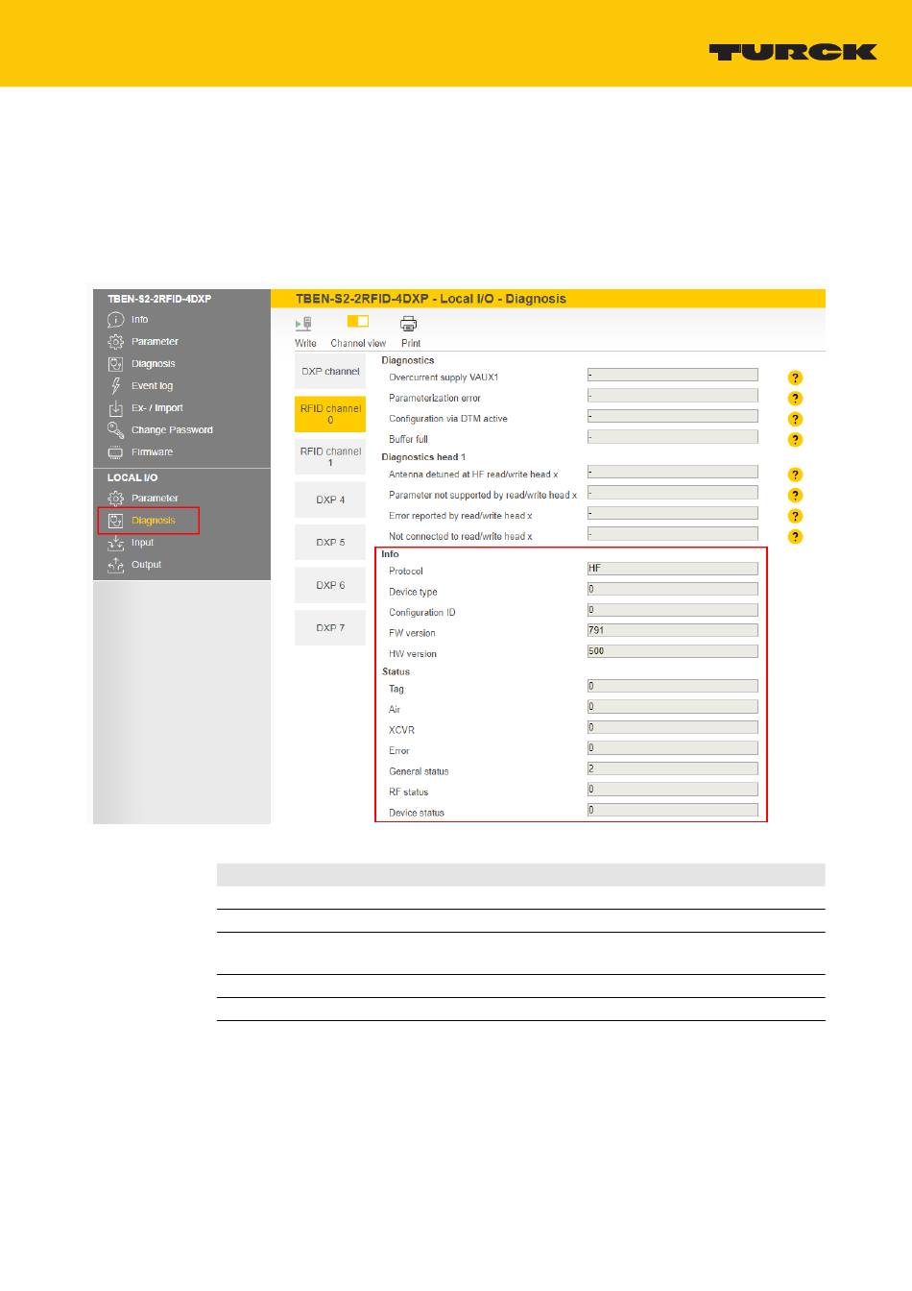Click help icon for Overcurrent supply VAUX1
The width and height of the screenshot is (912, 1291).
[x=795, y=378]
